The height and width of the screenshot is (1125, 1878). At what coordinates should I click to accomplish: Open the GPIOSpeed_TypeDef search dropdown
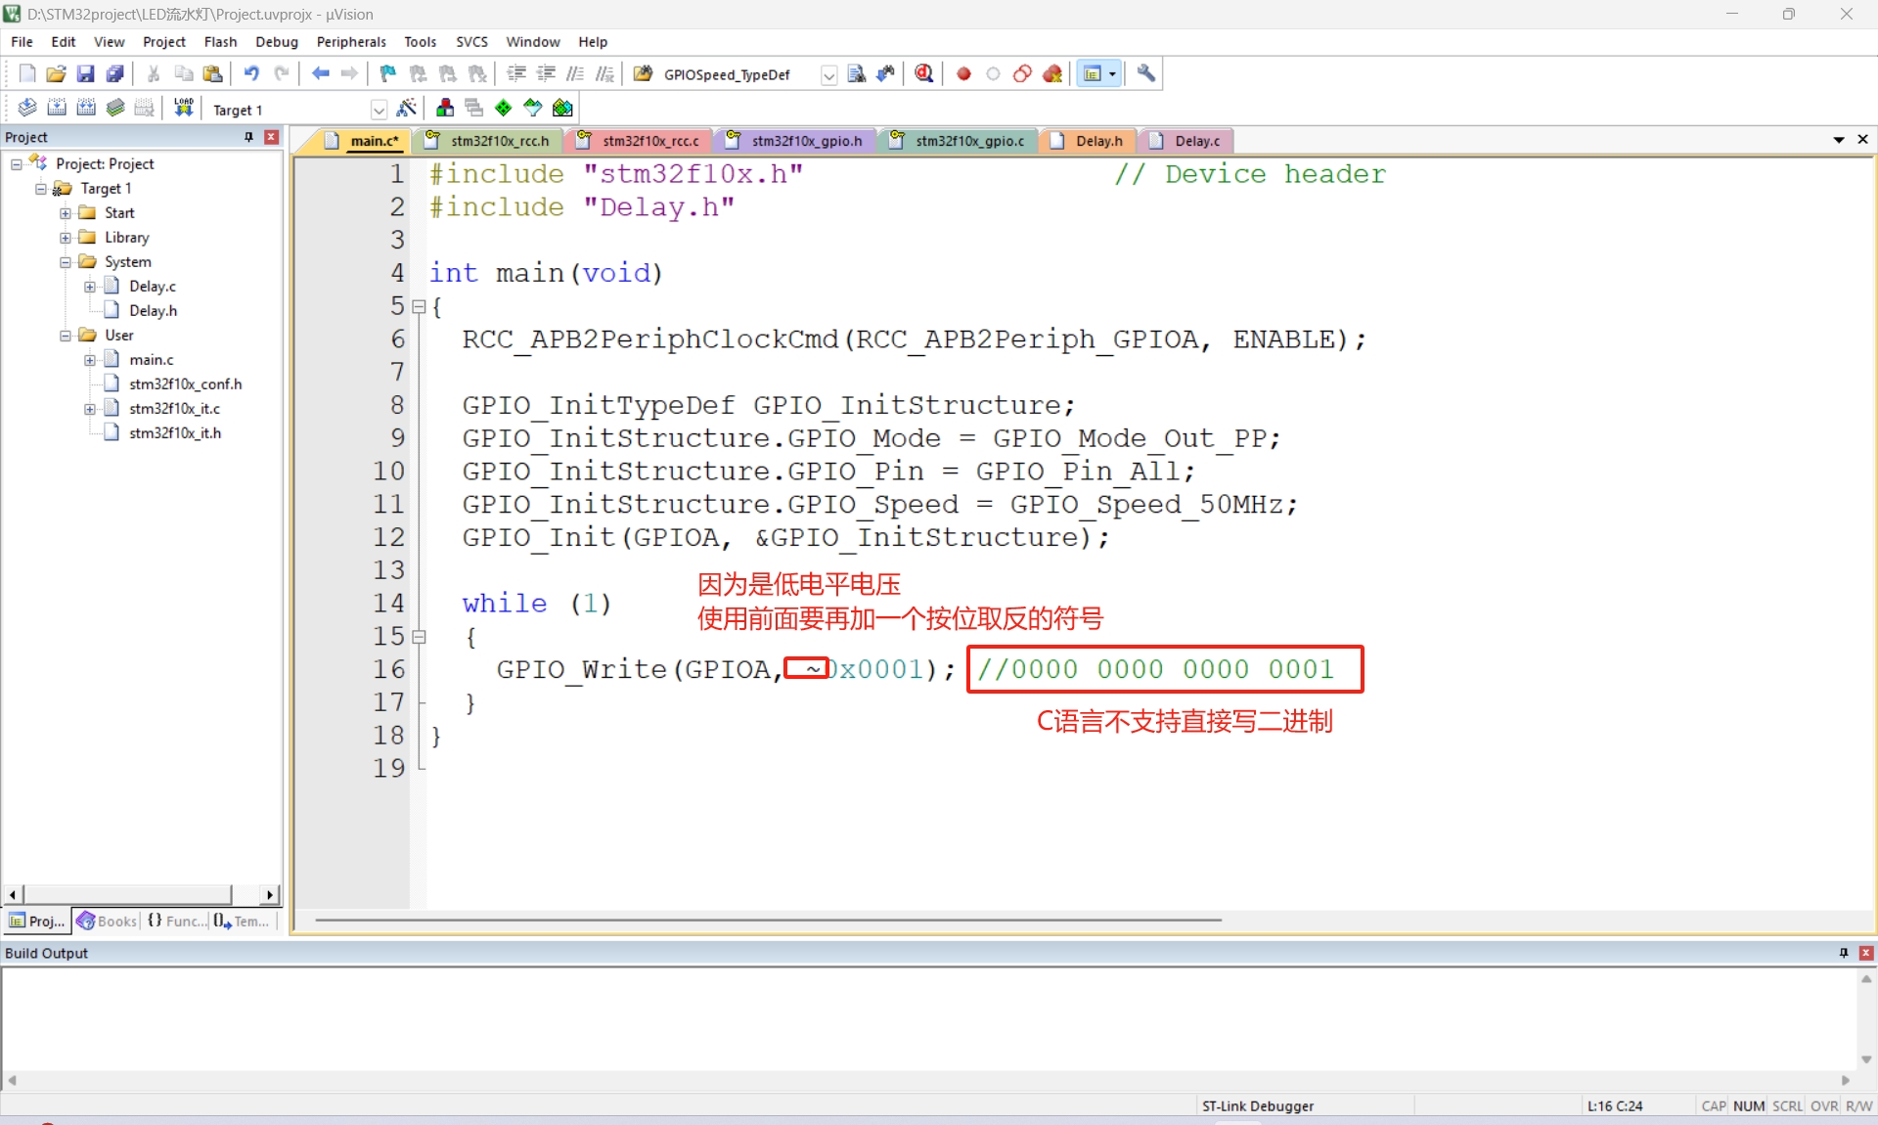point(828,75)
